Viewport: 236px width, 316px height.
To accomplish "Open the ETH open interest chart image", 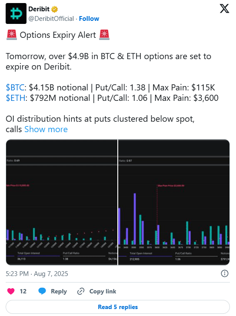I will click(174, 202).
